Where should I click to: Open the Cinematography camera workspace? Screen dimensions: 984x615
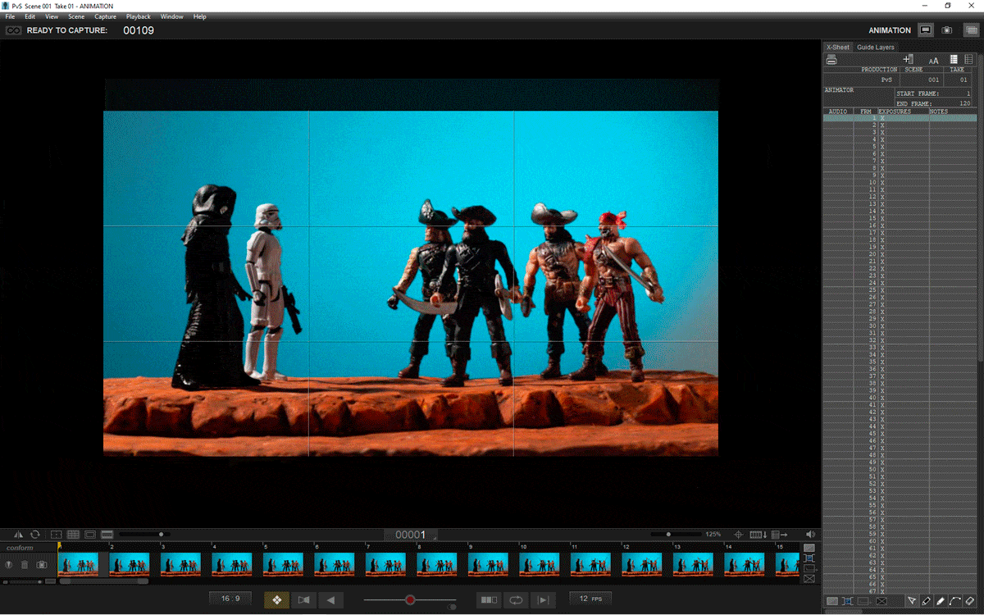coord(947,30)
